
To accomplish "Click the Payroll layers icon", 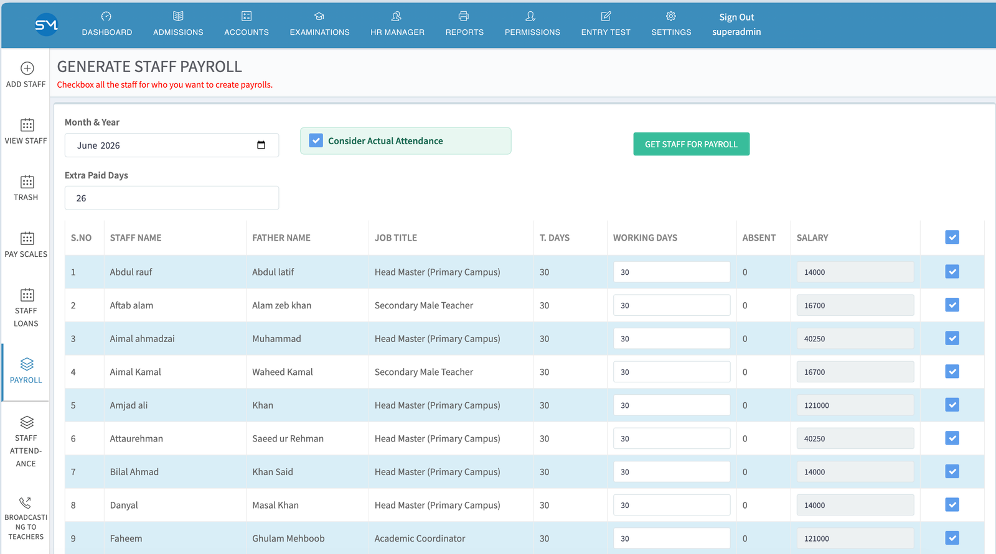I will [27, 364].
